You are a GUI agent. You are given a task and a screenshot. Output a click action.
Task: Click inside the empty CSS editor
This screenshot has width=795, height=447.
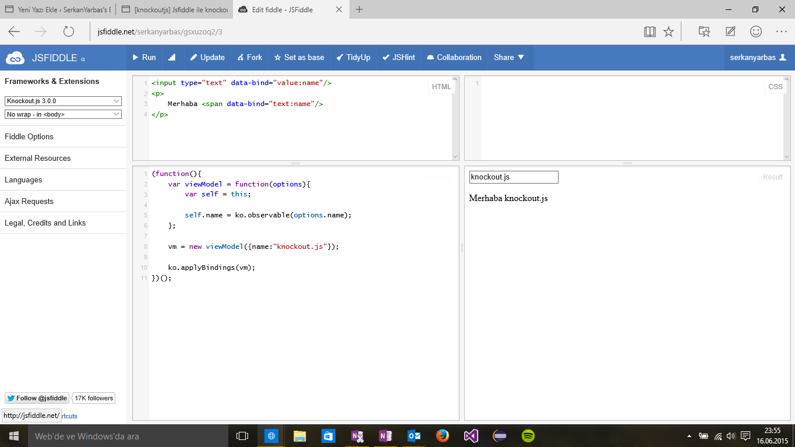point(632,118)
